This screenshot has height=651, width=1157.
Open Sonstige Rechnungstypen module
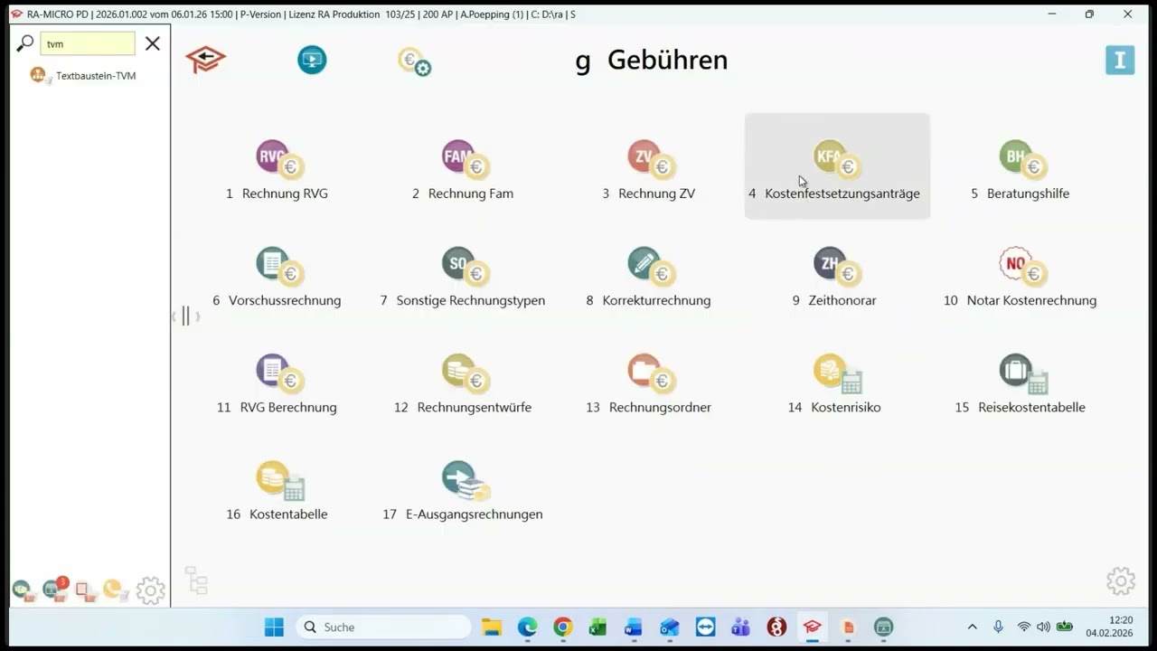pyautogui.click(x=463, y=277)
